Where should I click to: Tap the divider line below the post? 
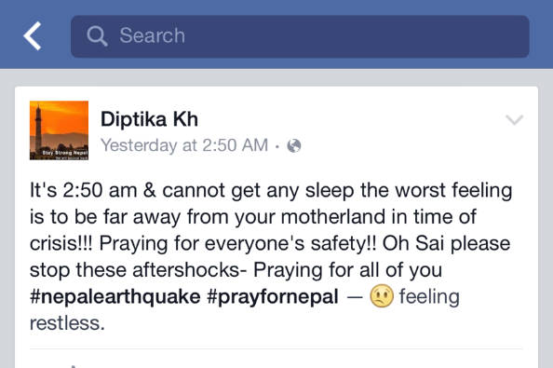pyautogui.click(x=276, y=349)
